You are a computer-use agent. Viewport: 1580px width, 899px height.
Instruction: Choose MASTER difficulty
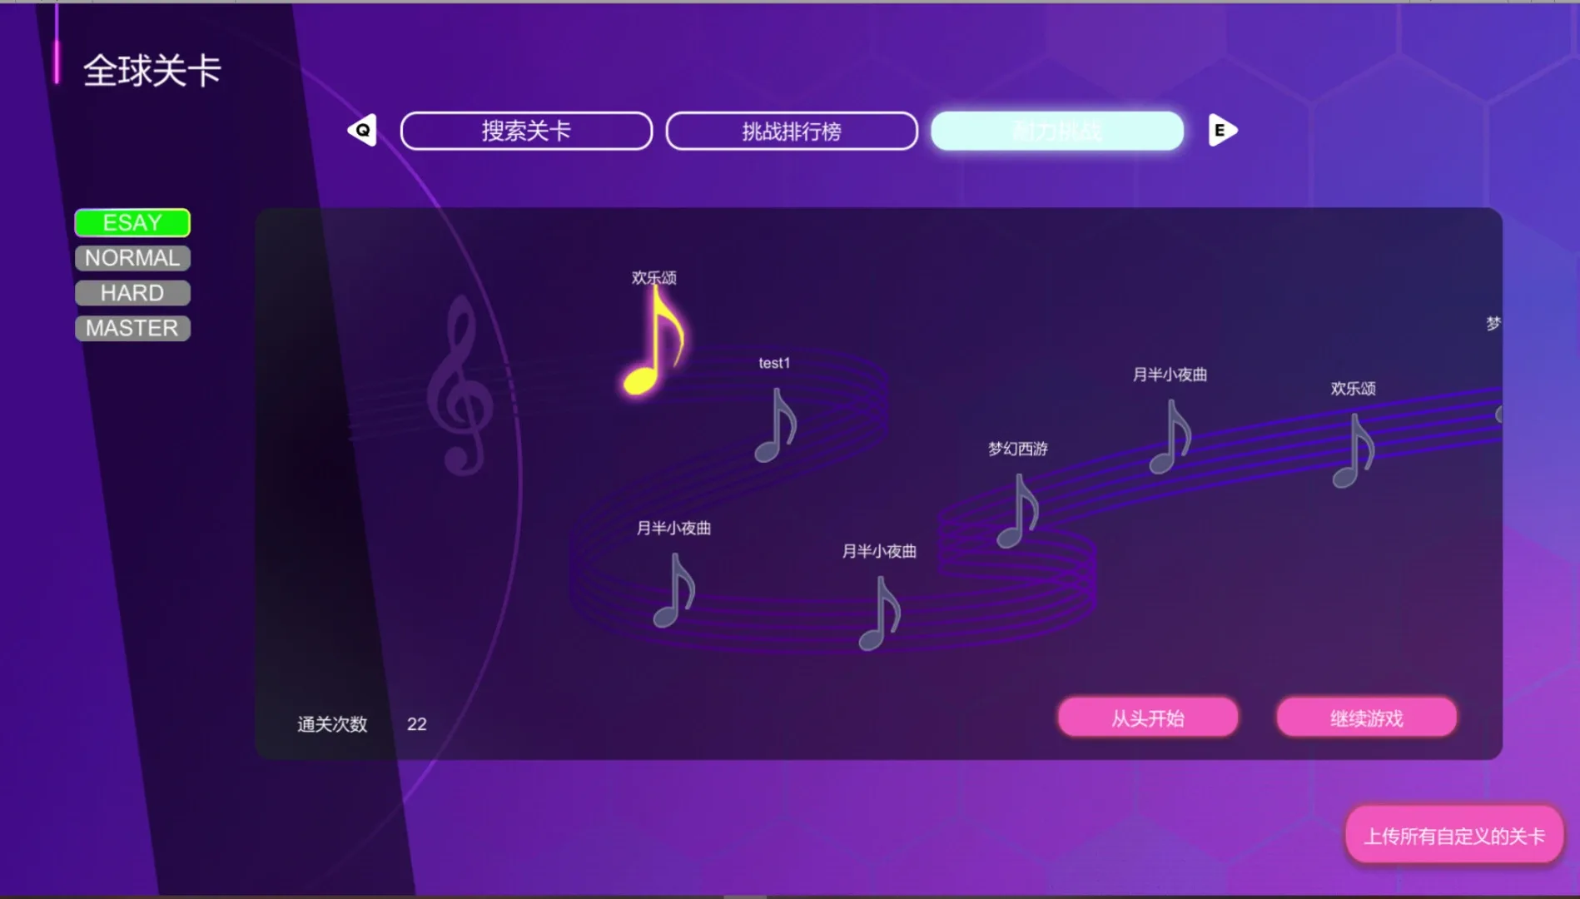pyautogui.click(x=132, y=328)
